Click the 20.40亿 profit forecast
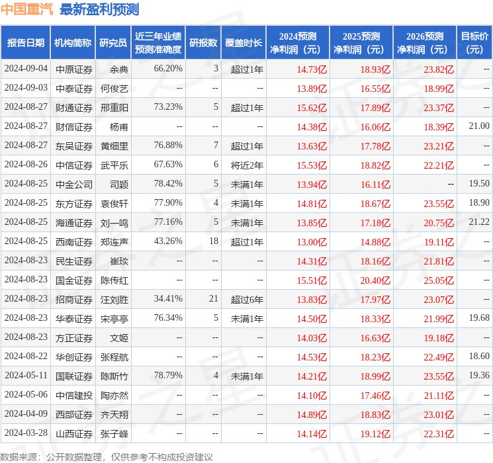Image resolution: width=493 pixels, height=463 pixels. point(375,280)
